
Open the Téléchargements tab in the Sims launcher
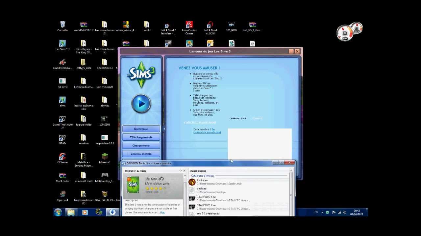tap(141, 137)
